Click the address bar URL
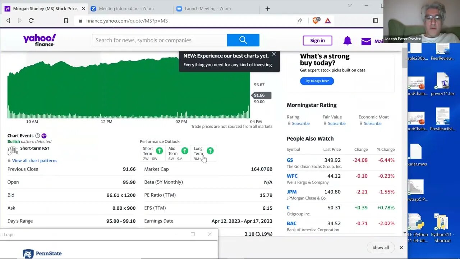 point(127,21)
